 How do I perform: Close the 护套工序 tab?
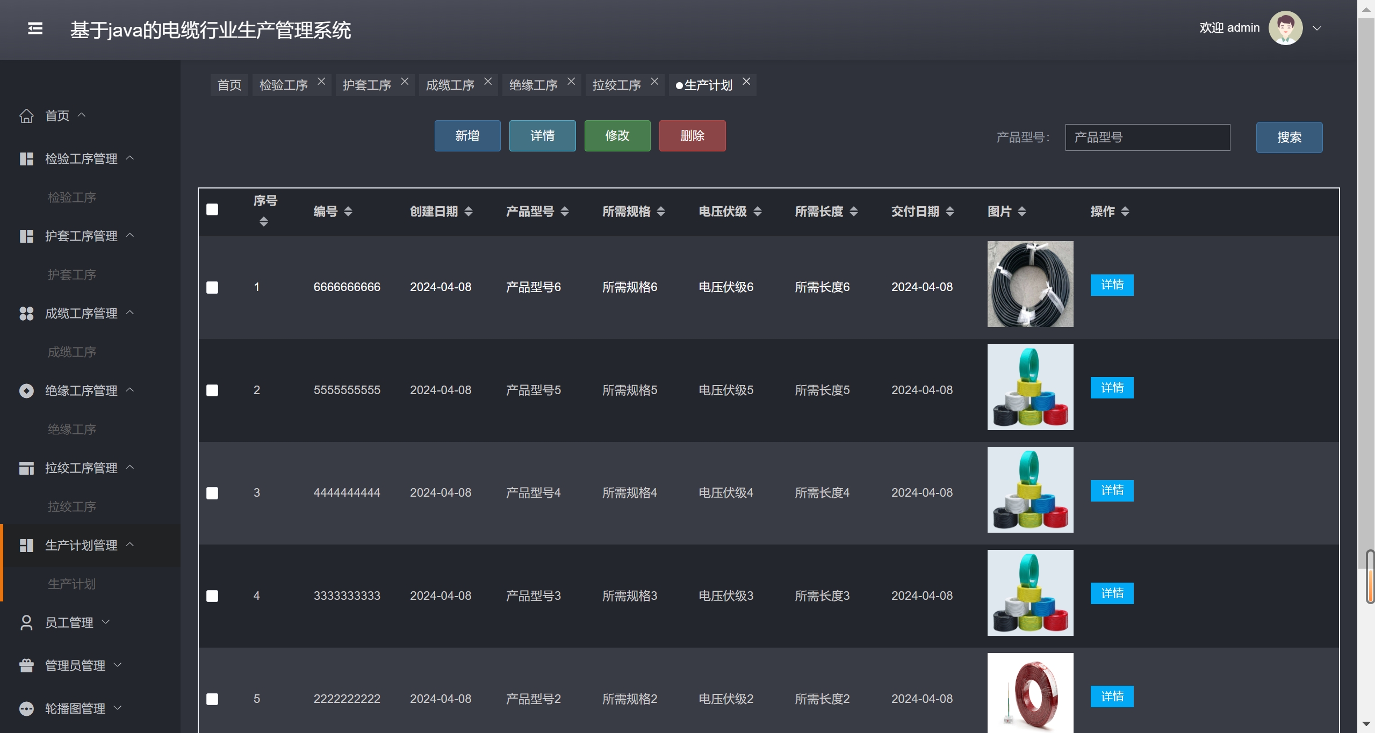[x=405, y=81]
